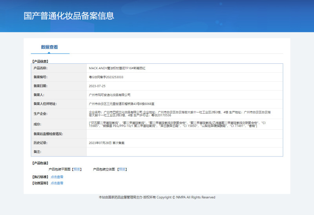This screenshot has width=314, height=215.
Task: Open 预览 link for 产品包装平面图
Action: click(77, 169)
